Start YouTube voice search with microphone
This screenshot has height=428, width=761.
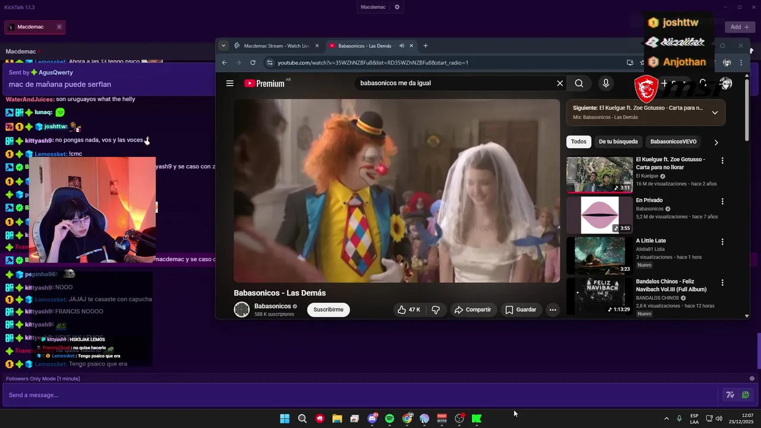[x=606, y=83]
